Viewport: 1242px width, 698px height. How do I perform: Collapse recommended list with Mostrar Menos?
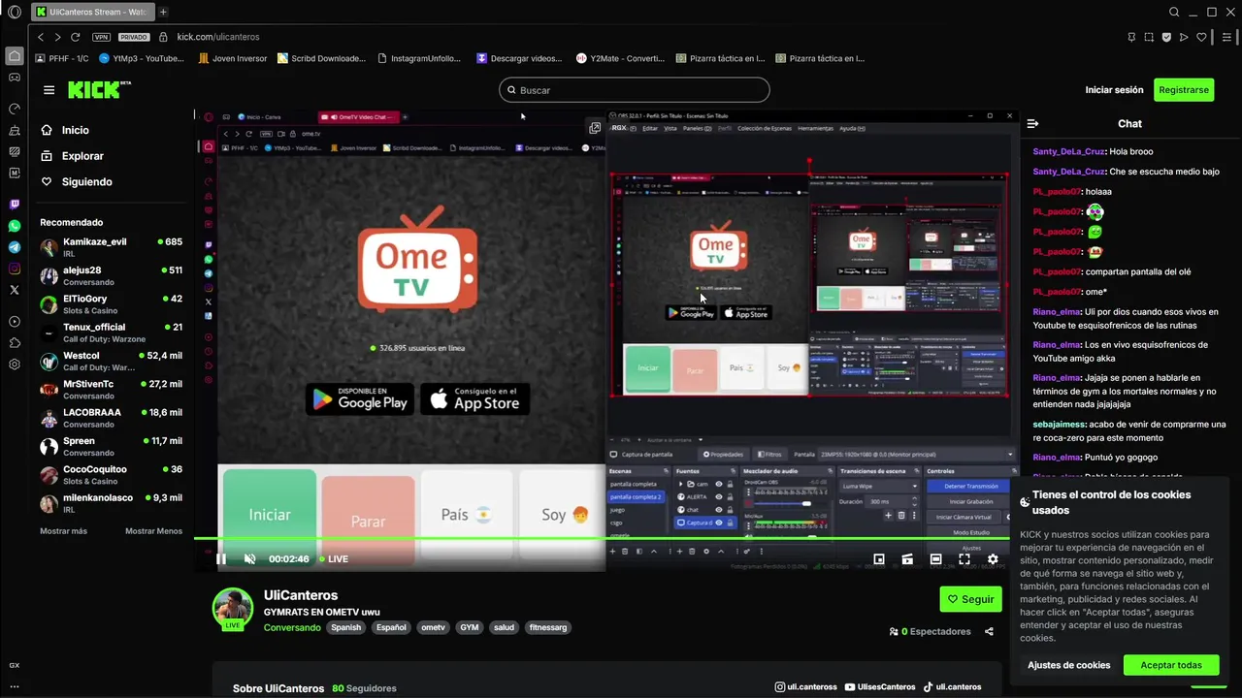click(153, 531)
